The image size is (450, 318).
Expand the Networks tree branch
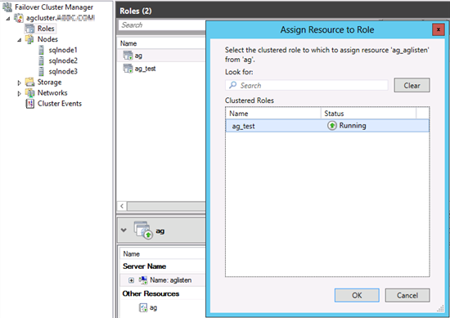[x=20, y=93]
